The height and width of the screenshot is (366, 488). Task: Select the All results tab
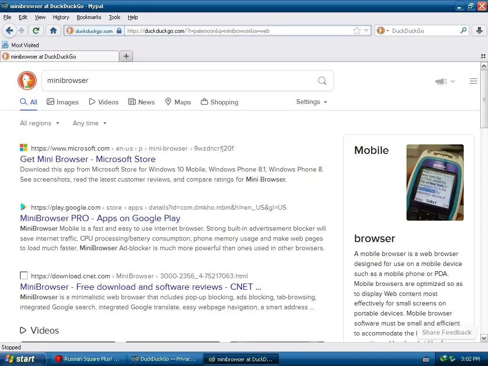pos(29,102)
